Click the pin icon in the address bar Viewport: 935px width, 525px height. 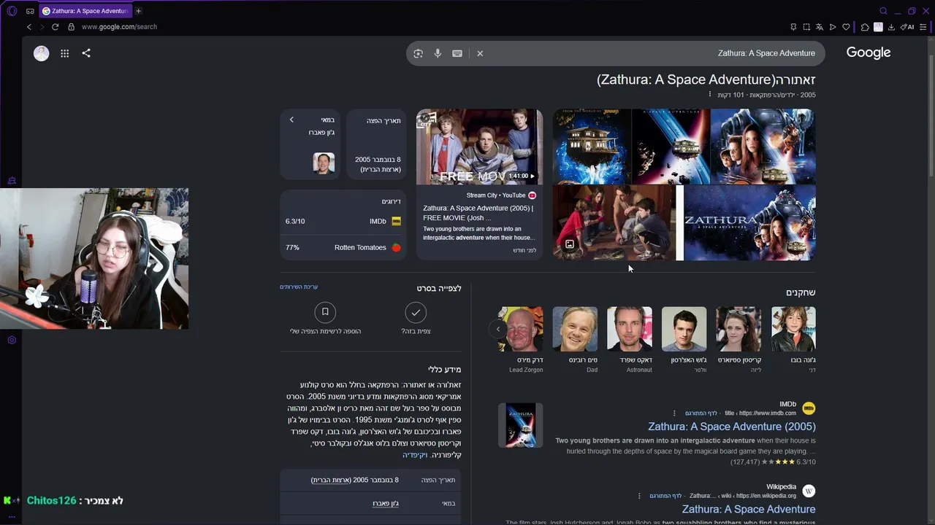coord(793,27)
